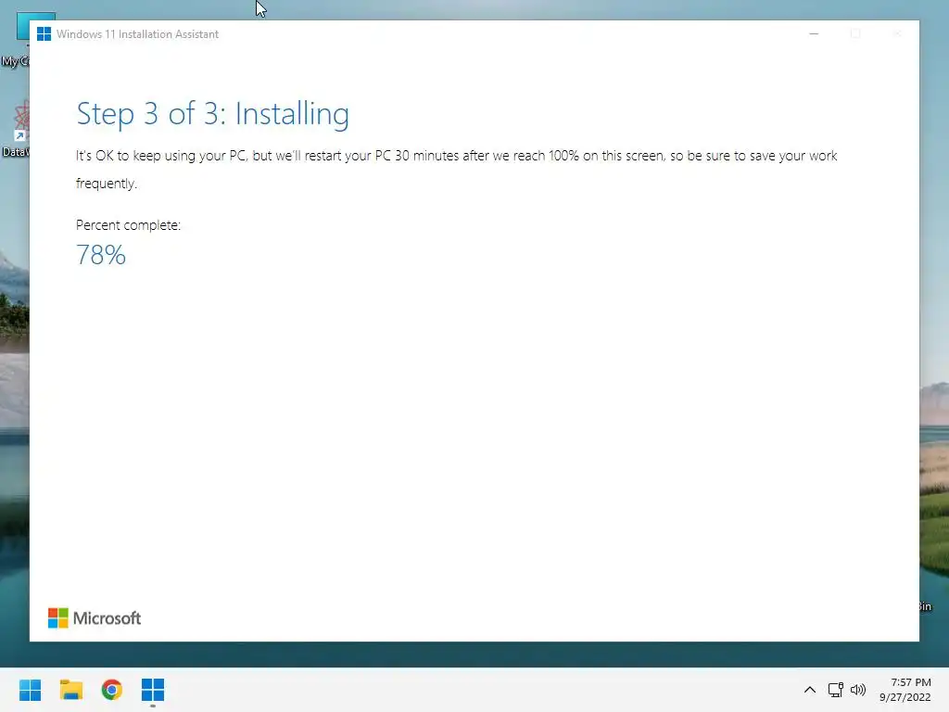Viewport: 949px width, 712px height.
Task: Select the Data shortcut desktop icon
Action: [x=16, y=129]
